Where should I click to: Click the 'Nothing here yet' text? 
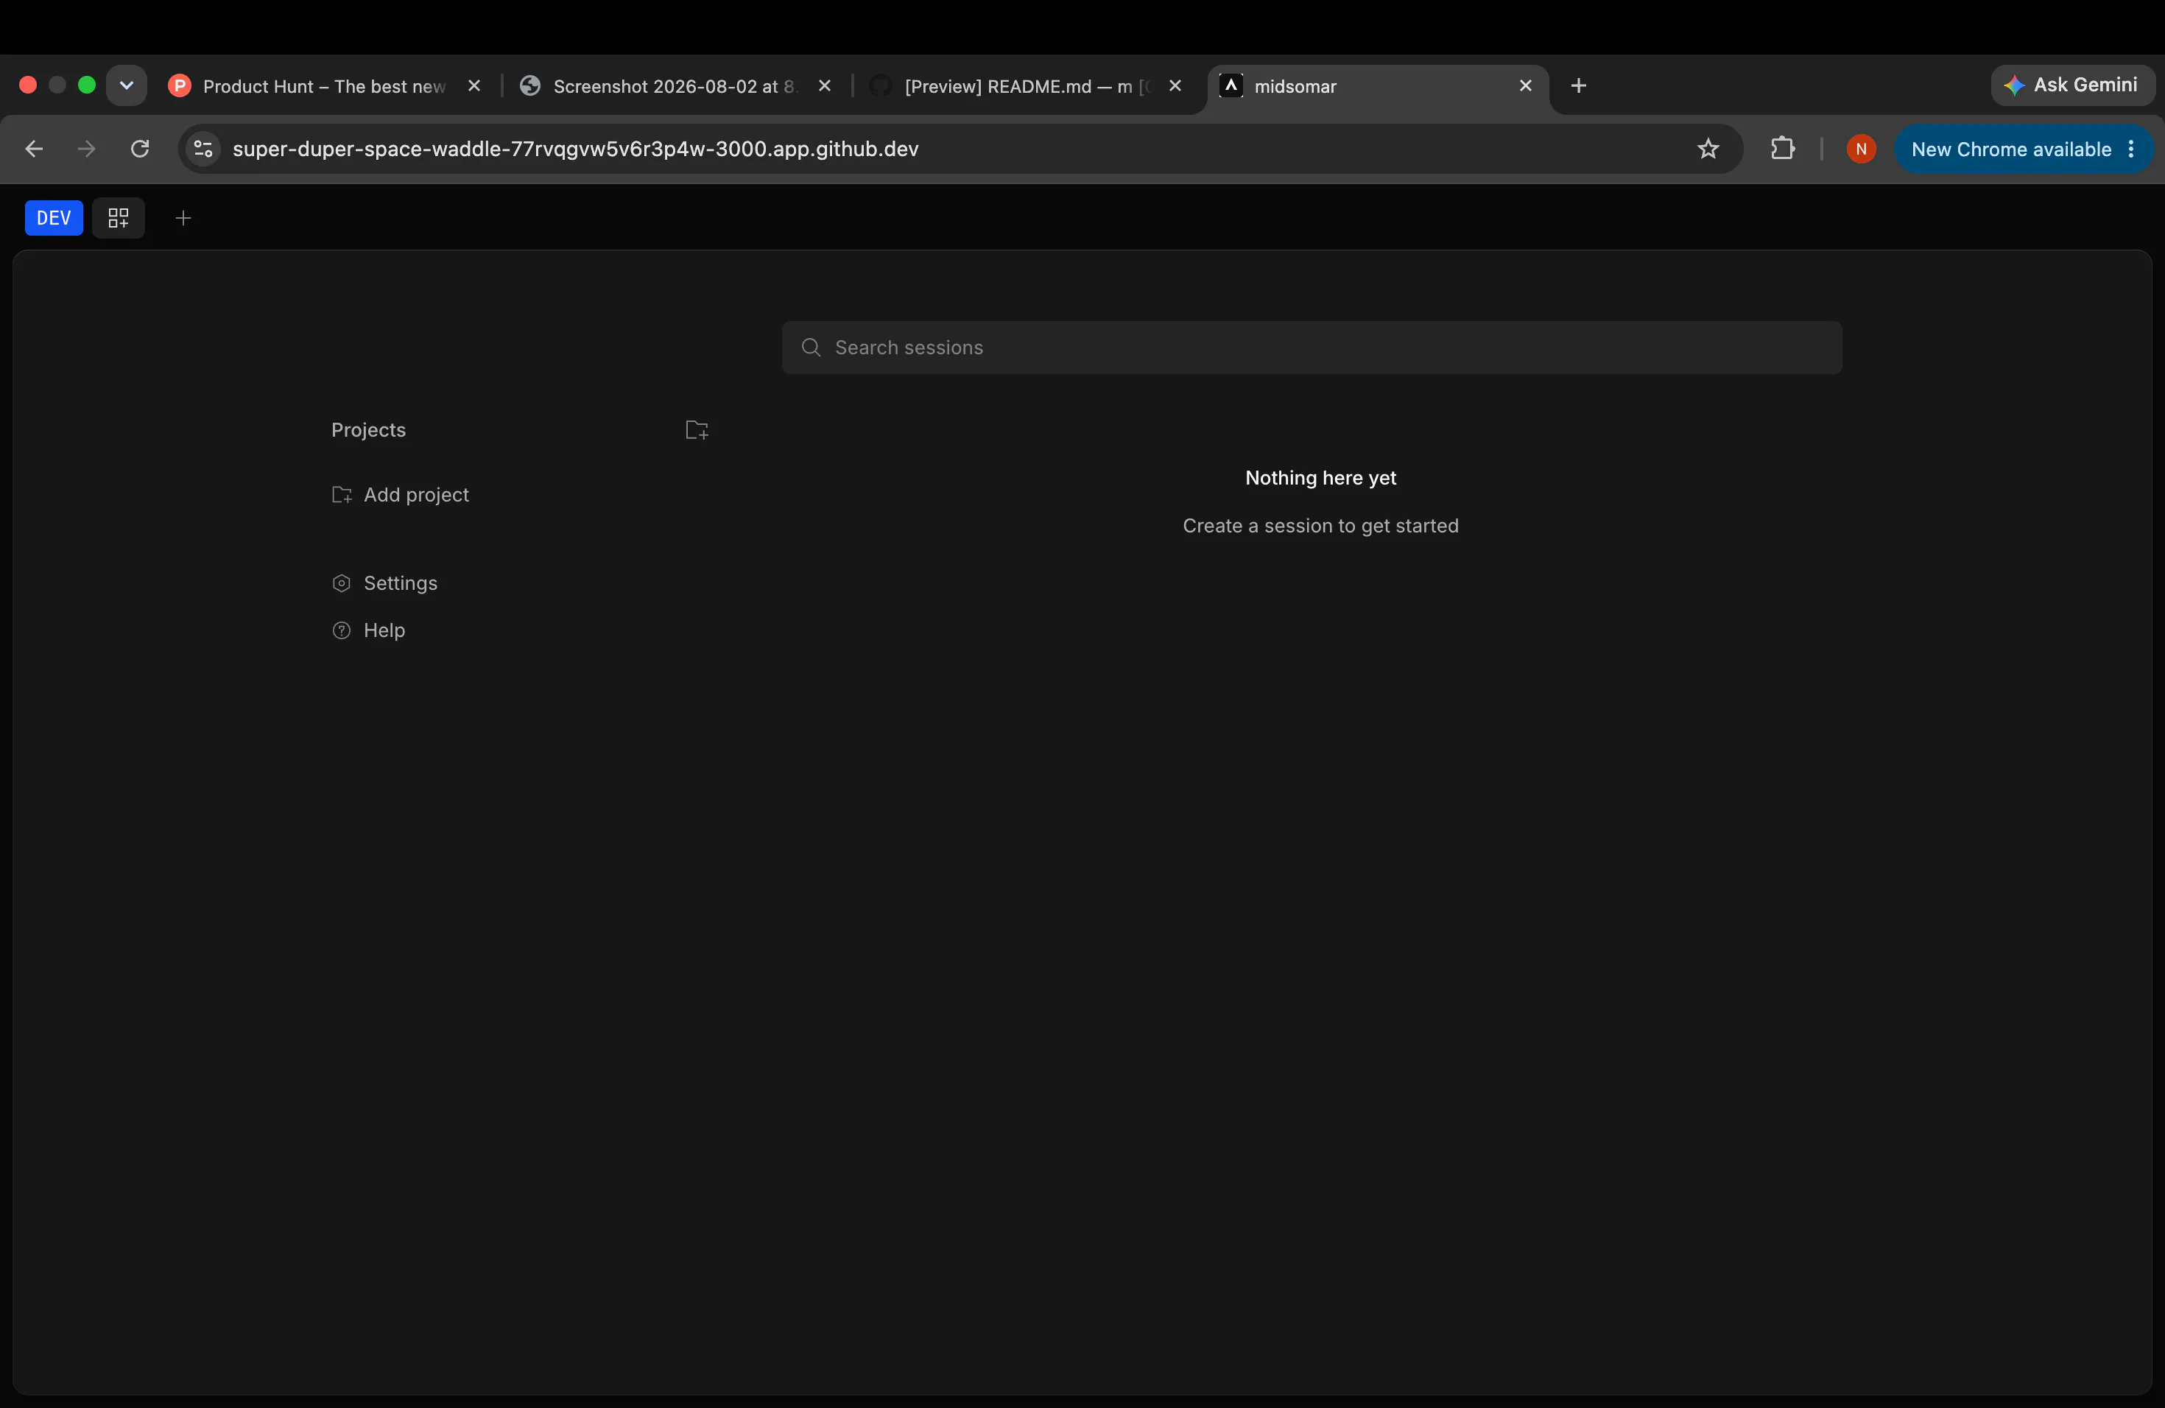click(x=1320, y=477)
